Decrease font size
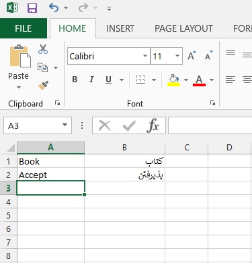252x263 pixels. pos(209,55)
